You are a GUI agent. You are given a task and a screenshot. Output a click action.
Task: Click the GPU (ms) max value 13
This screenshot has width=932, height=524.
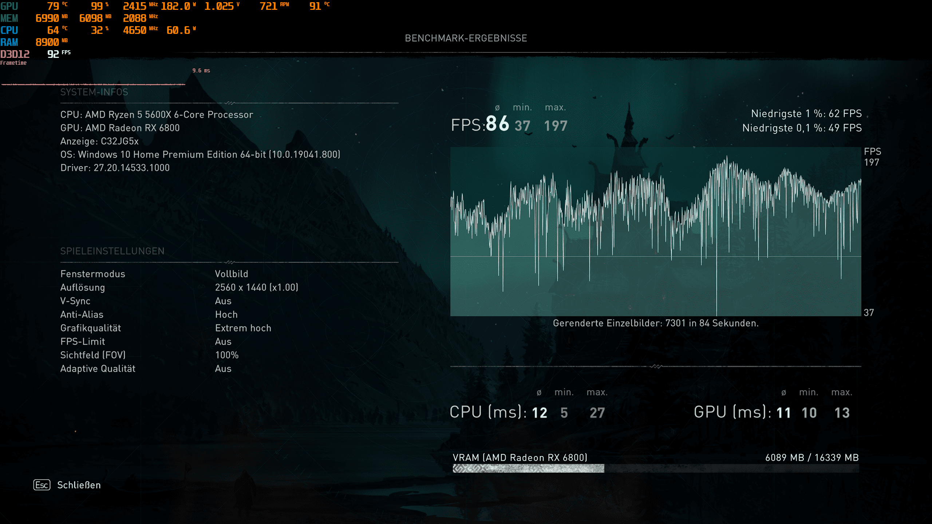point(842,413)
